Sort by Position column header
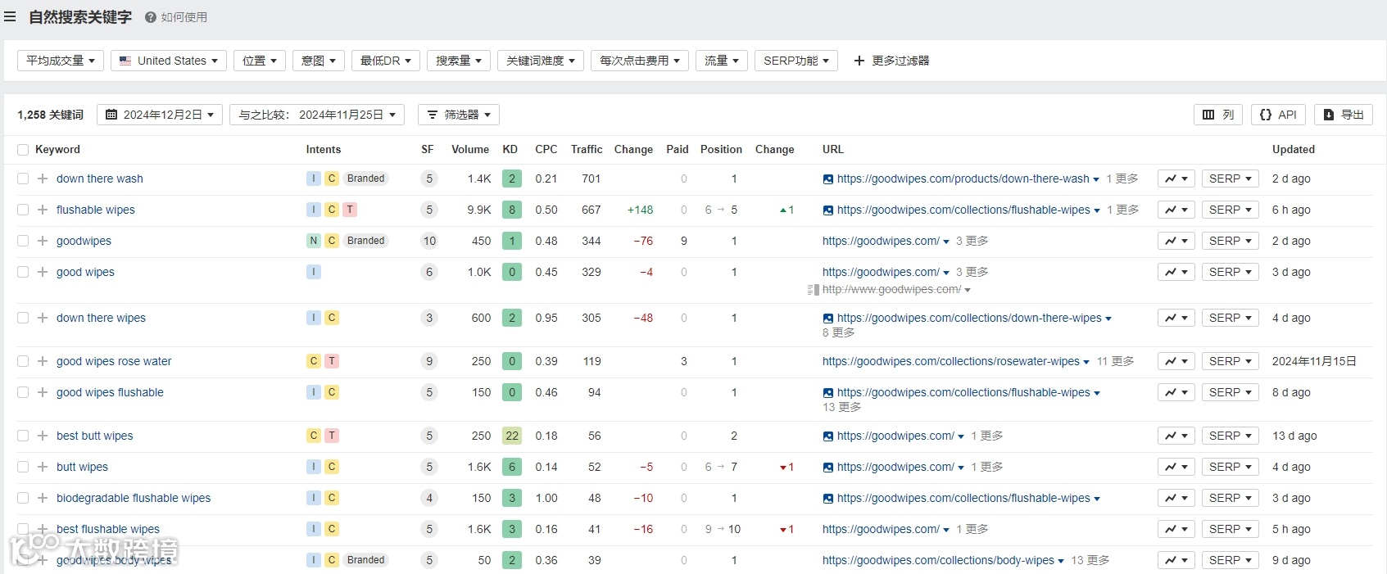Viewport: 1387px width, 574px height. pyautogui.click(x=721, y=150)
